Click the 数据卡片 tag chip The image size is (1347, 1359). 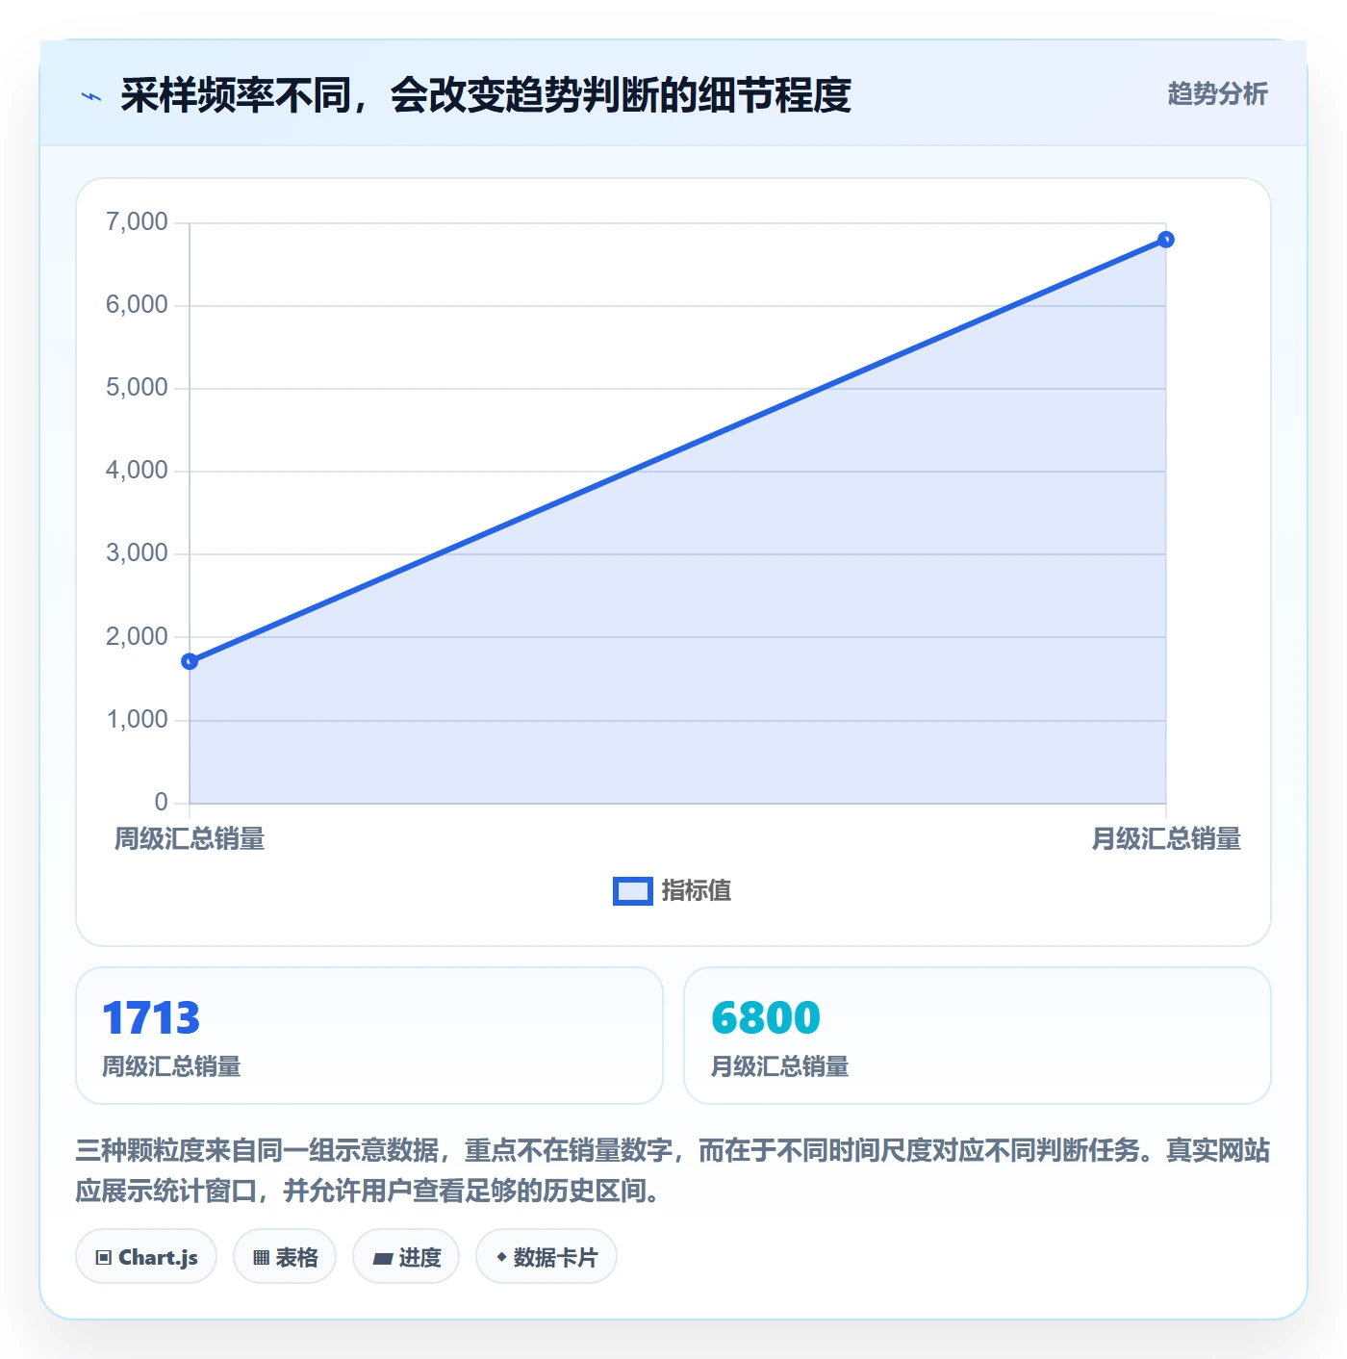point(546,1257)
